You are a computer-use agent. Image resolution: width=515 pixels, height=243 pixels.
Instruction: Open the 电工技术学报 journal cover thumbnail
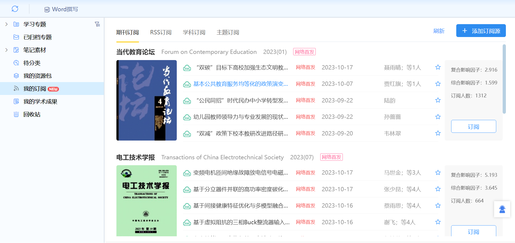point(146,201)
